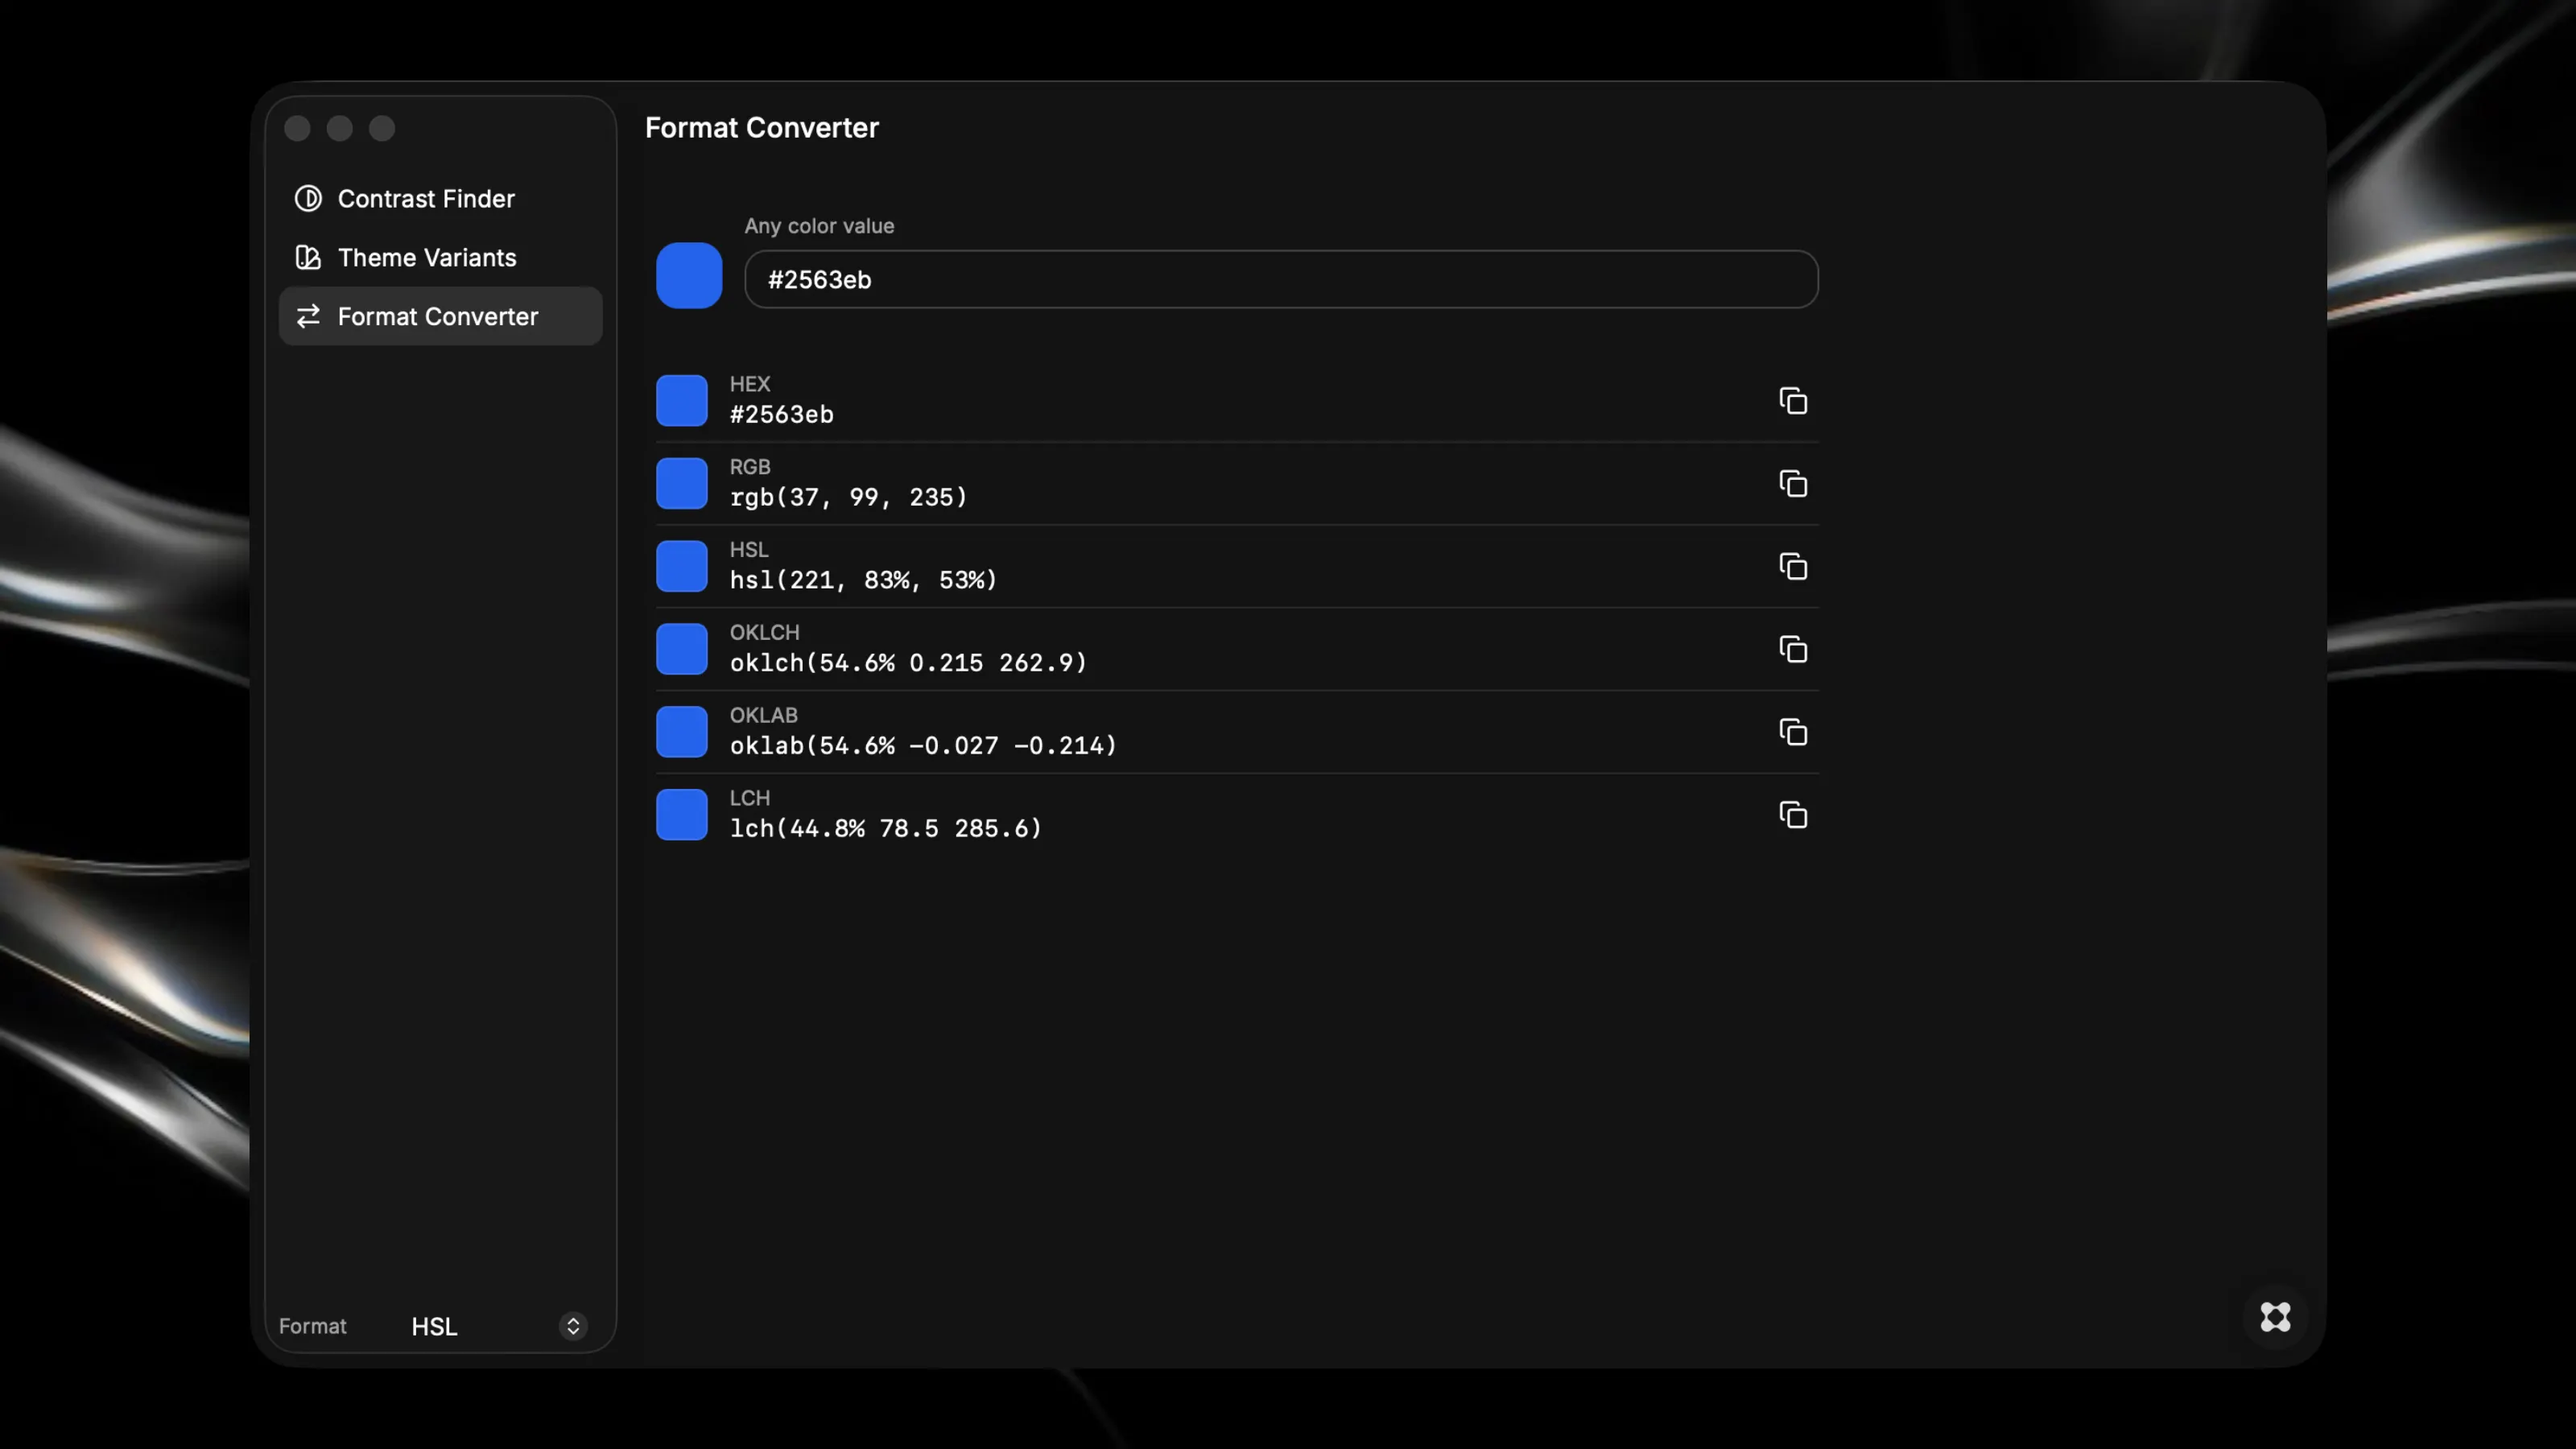This screenshot has height=1449, width=2576.
Task: Copy the OKLCH color value
Action: 1793,650
